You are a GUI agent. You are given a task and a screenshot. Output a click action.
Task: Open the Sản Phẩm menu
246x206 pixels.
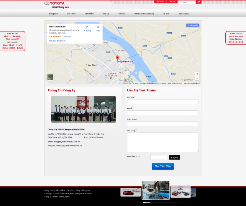(x=89, y=14)
